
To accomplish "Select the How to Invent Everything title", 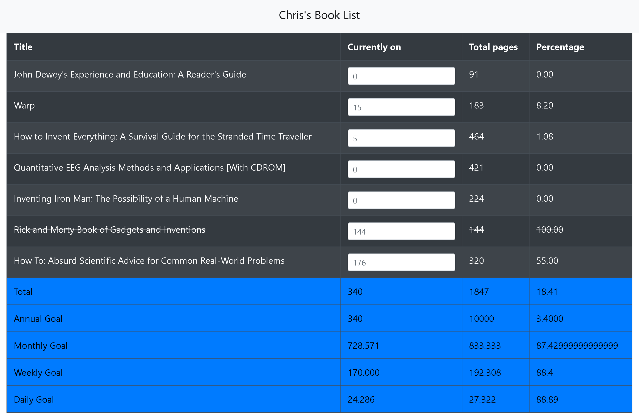I will 163,136.
